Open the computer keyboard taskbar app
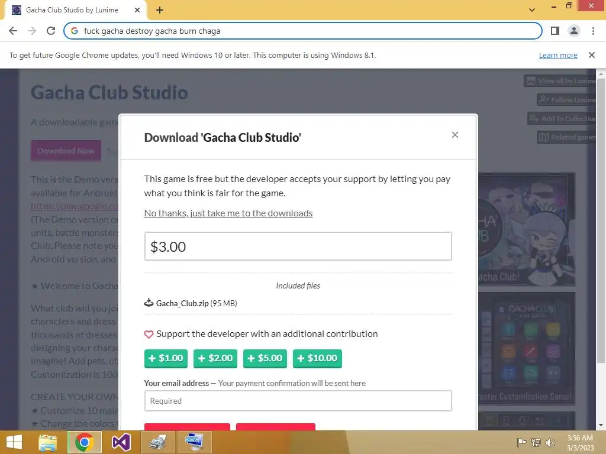Viewport: 606px width, 454px height. tap(195, 442)
